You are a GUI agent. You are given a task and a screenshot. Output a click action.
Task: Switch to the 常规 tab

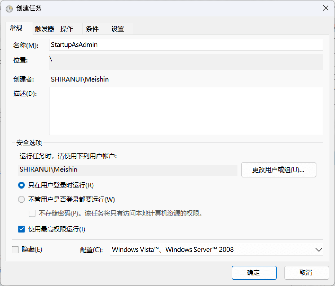pos(16,28)
